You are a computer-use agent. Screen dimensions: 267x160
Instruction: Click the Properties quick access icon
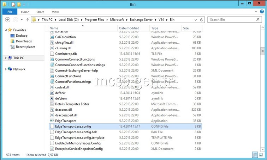(13, 5)
